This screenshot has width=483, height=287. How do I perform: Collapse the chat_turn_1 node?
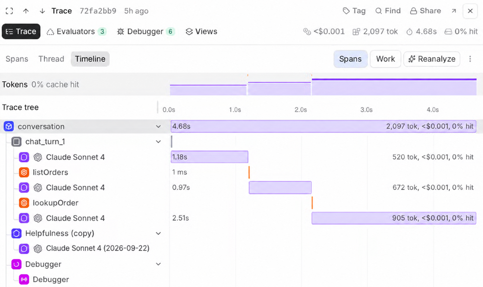[x=158, y=142]
